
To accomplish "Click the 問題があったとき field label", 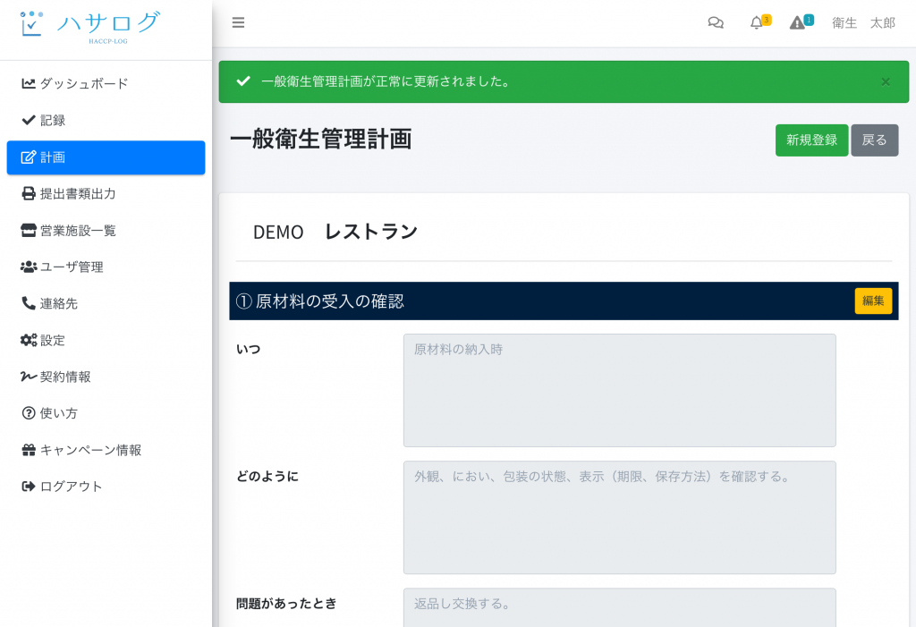I will pos(286,604).
